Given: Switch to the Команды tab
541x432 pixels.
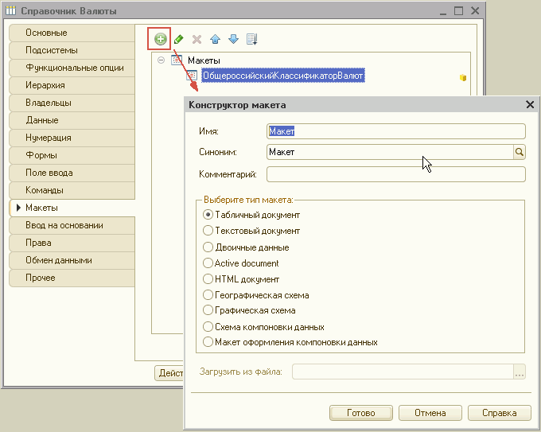Looking at the screenshot, I should [x=72, y=190].
